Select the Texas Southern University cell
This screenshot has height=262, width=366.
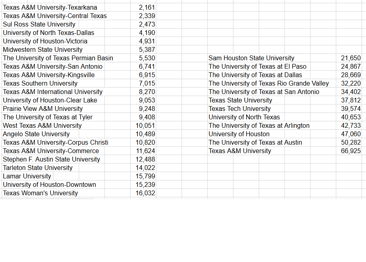pos(40,84)
